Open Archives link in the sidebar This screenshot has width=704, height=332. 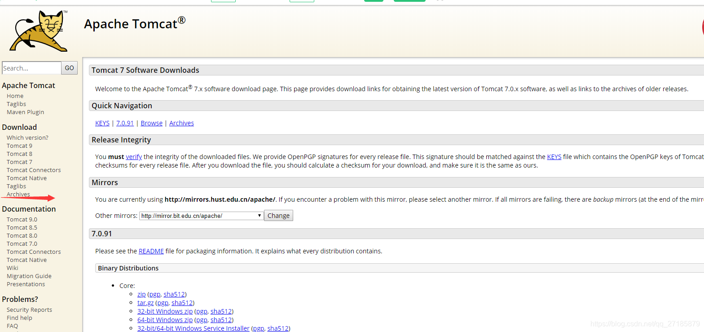click(18, 194)
